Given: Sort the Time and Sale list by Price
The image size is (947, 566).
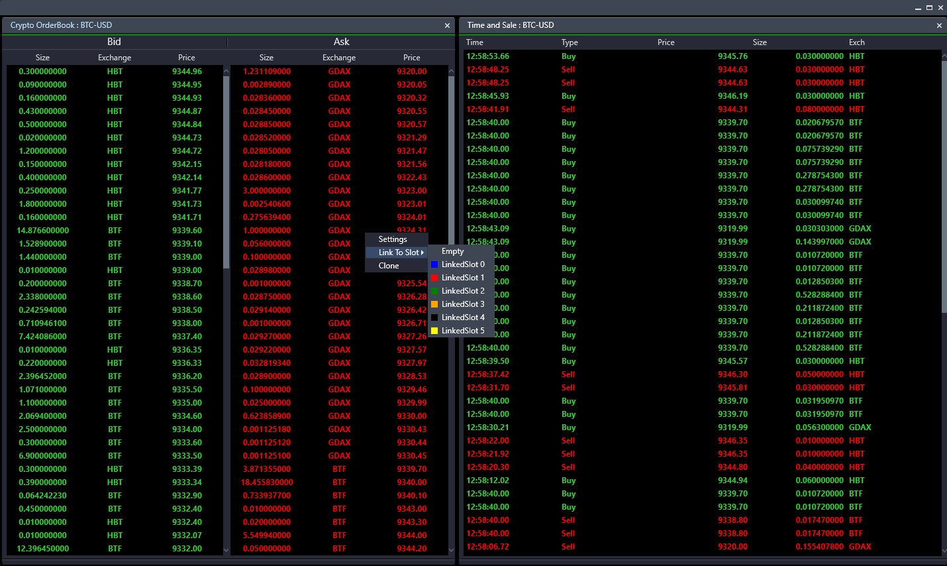Looking at the screenshot, I should (666, 42).
